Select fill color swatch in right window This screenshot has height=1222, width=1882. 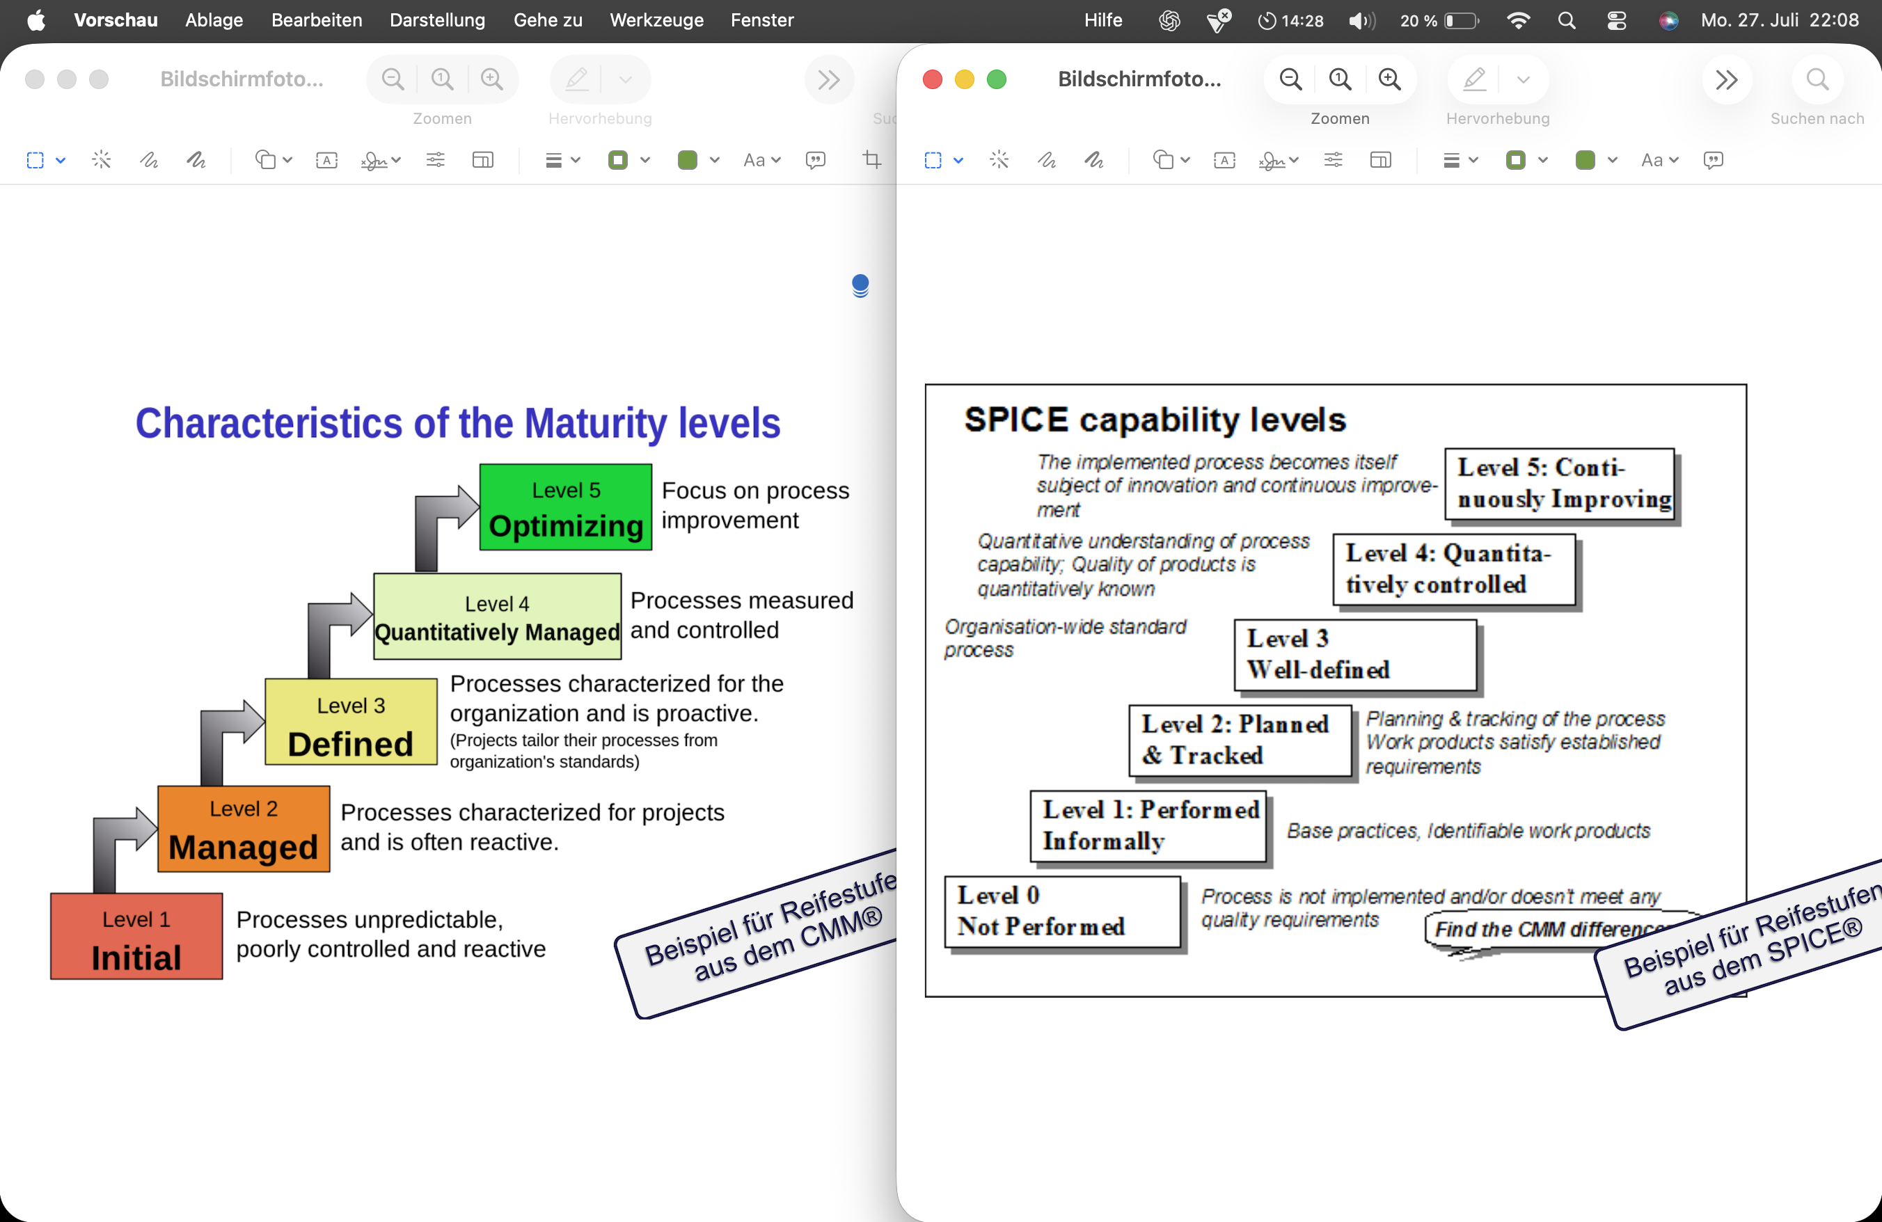pos(1586,161)
